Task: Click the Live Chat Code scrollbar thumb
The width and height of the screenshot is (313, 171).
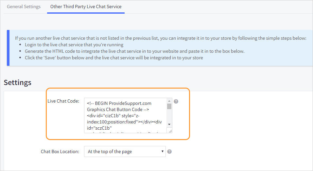Action: [x=169, y=107]
